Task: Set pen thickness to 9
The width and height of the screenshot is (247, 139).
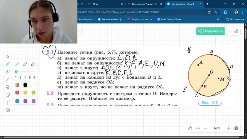Action: coord(34,77)
